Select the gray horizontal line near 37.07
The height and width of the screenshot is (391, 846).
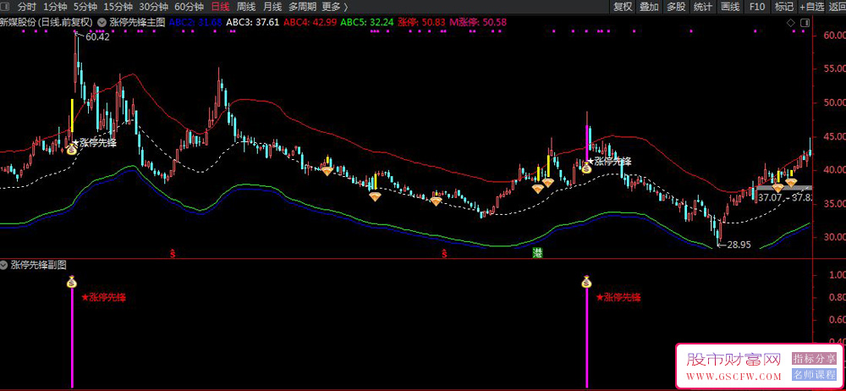pos(783,188)
